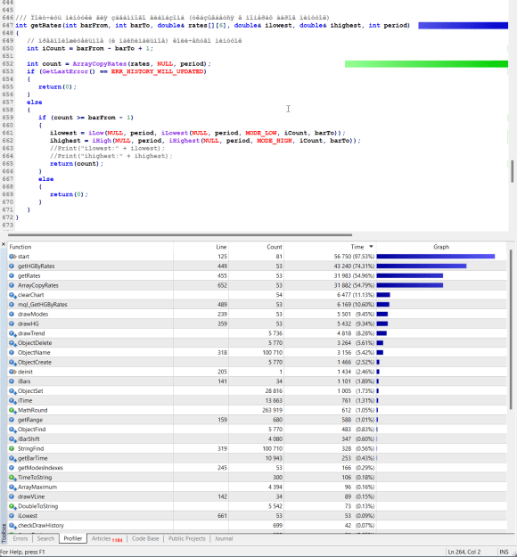Click the green icon beside DoubleToString
The width and height of the screenshot is (517, 557).
pos(12,506)
